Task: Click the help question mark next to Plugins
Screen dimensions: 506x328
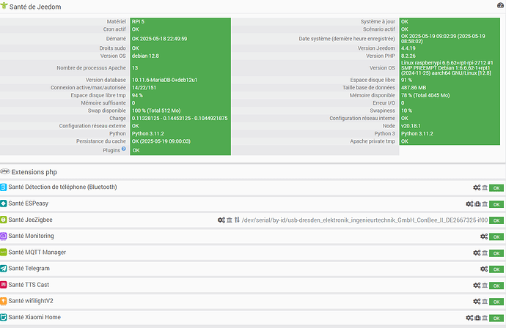Action: (x=124, y=149)
